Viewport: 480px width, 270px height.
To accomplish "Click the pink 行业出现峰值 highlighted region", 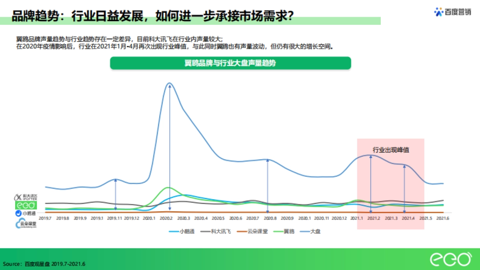I will (x=391, y=184).
